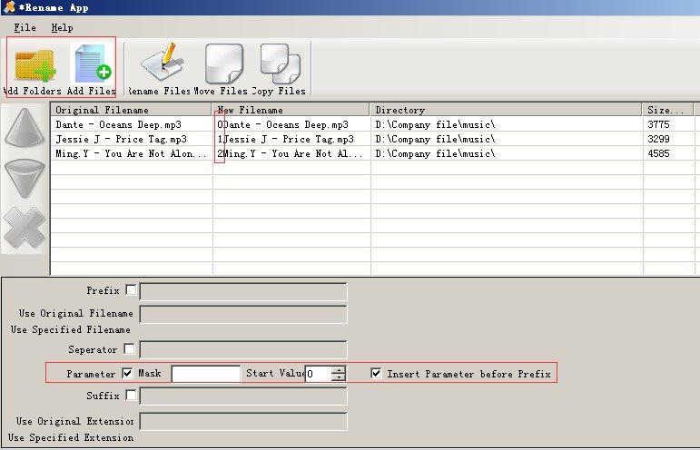Image resolution: width=700 pixels, height=450 pixels.
Task: Decrease Start Value with down arrow
Action: 339,377
